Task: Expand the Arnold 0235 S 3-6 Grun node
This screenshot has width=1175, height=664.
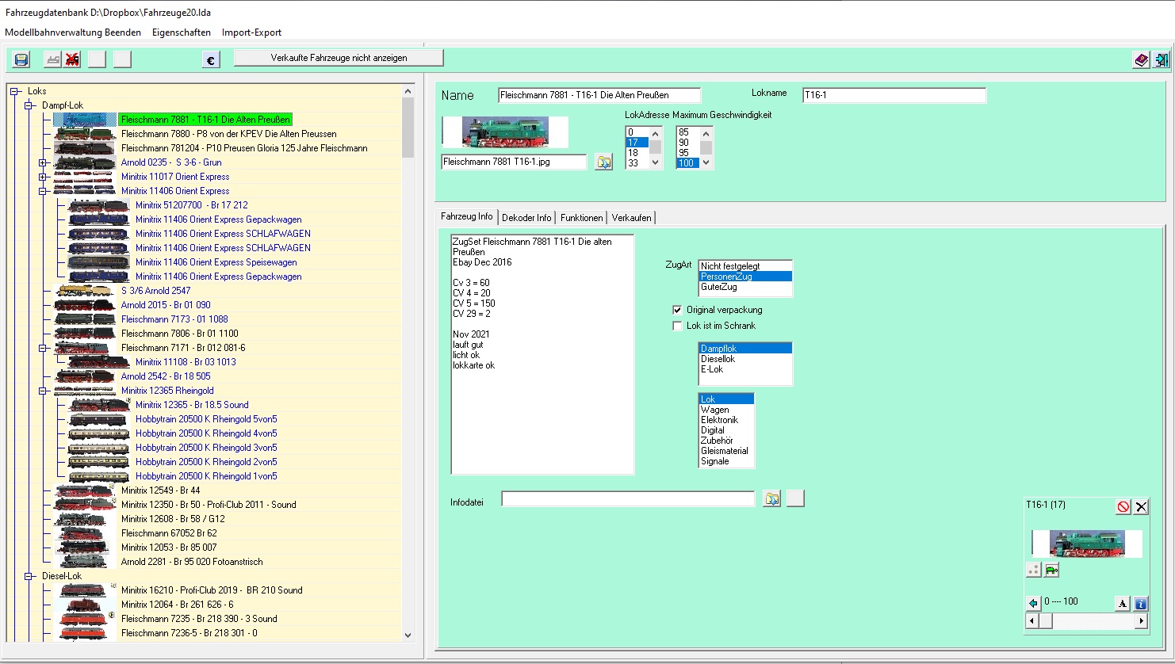Action: tap(43, 162)
